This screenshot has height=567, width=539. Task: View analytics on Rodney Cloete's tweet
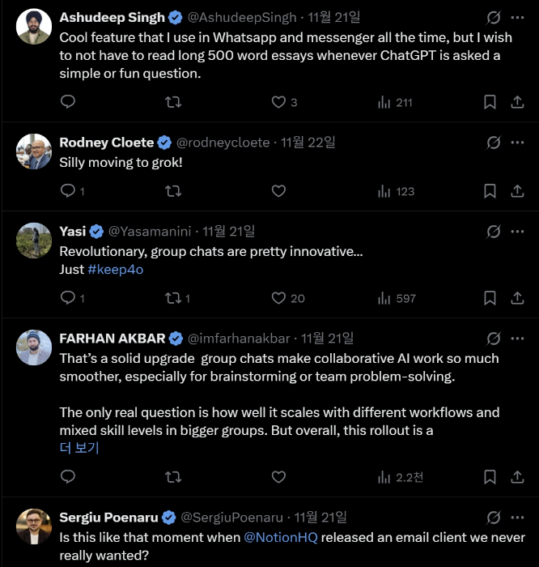coord(397,191)
